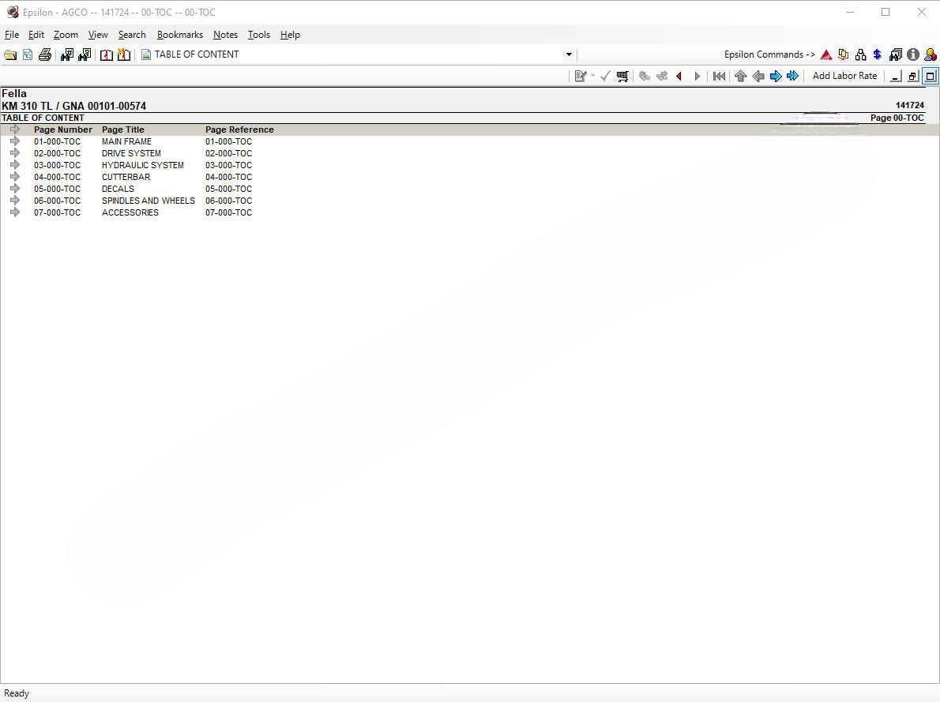Click the blue dollar sign icon
Image resolution: width=940 pixels, height=702 pixels.
coord(878,54)
